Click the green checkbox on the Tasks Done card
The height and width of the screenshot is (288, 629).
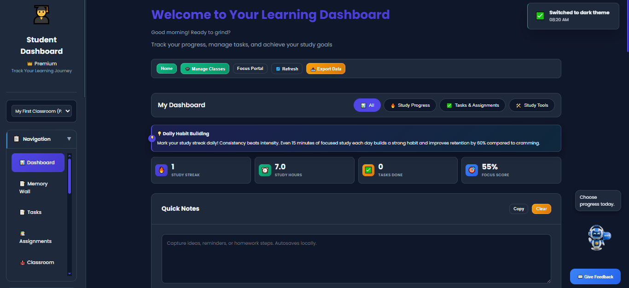[x=368, y=170]
